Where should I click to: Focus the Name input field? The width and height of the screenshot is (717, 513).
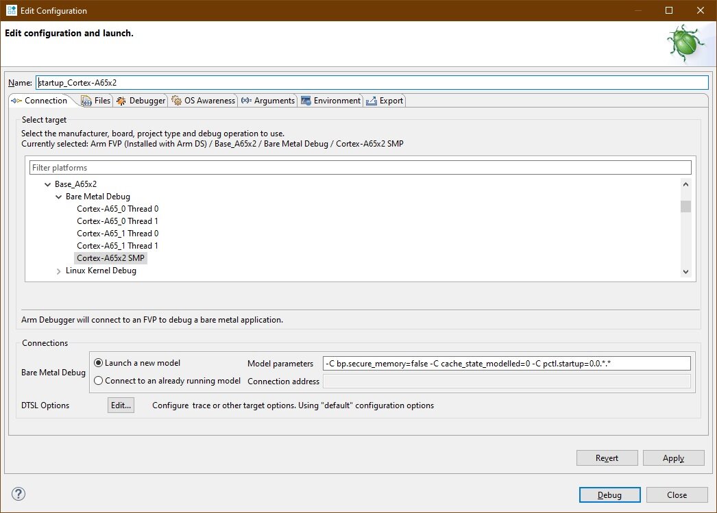372,83
